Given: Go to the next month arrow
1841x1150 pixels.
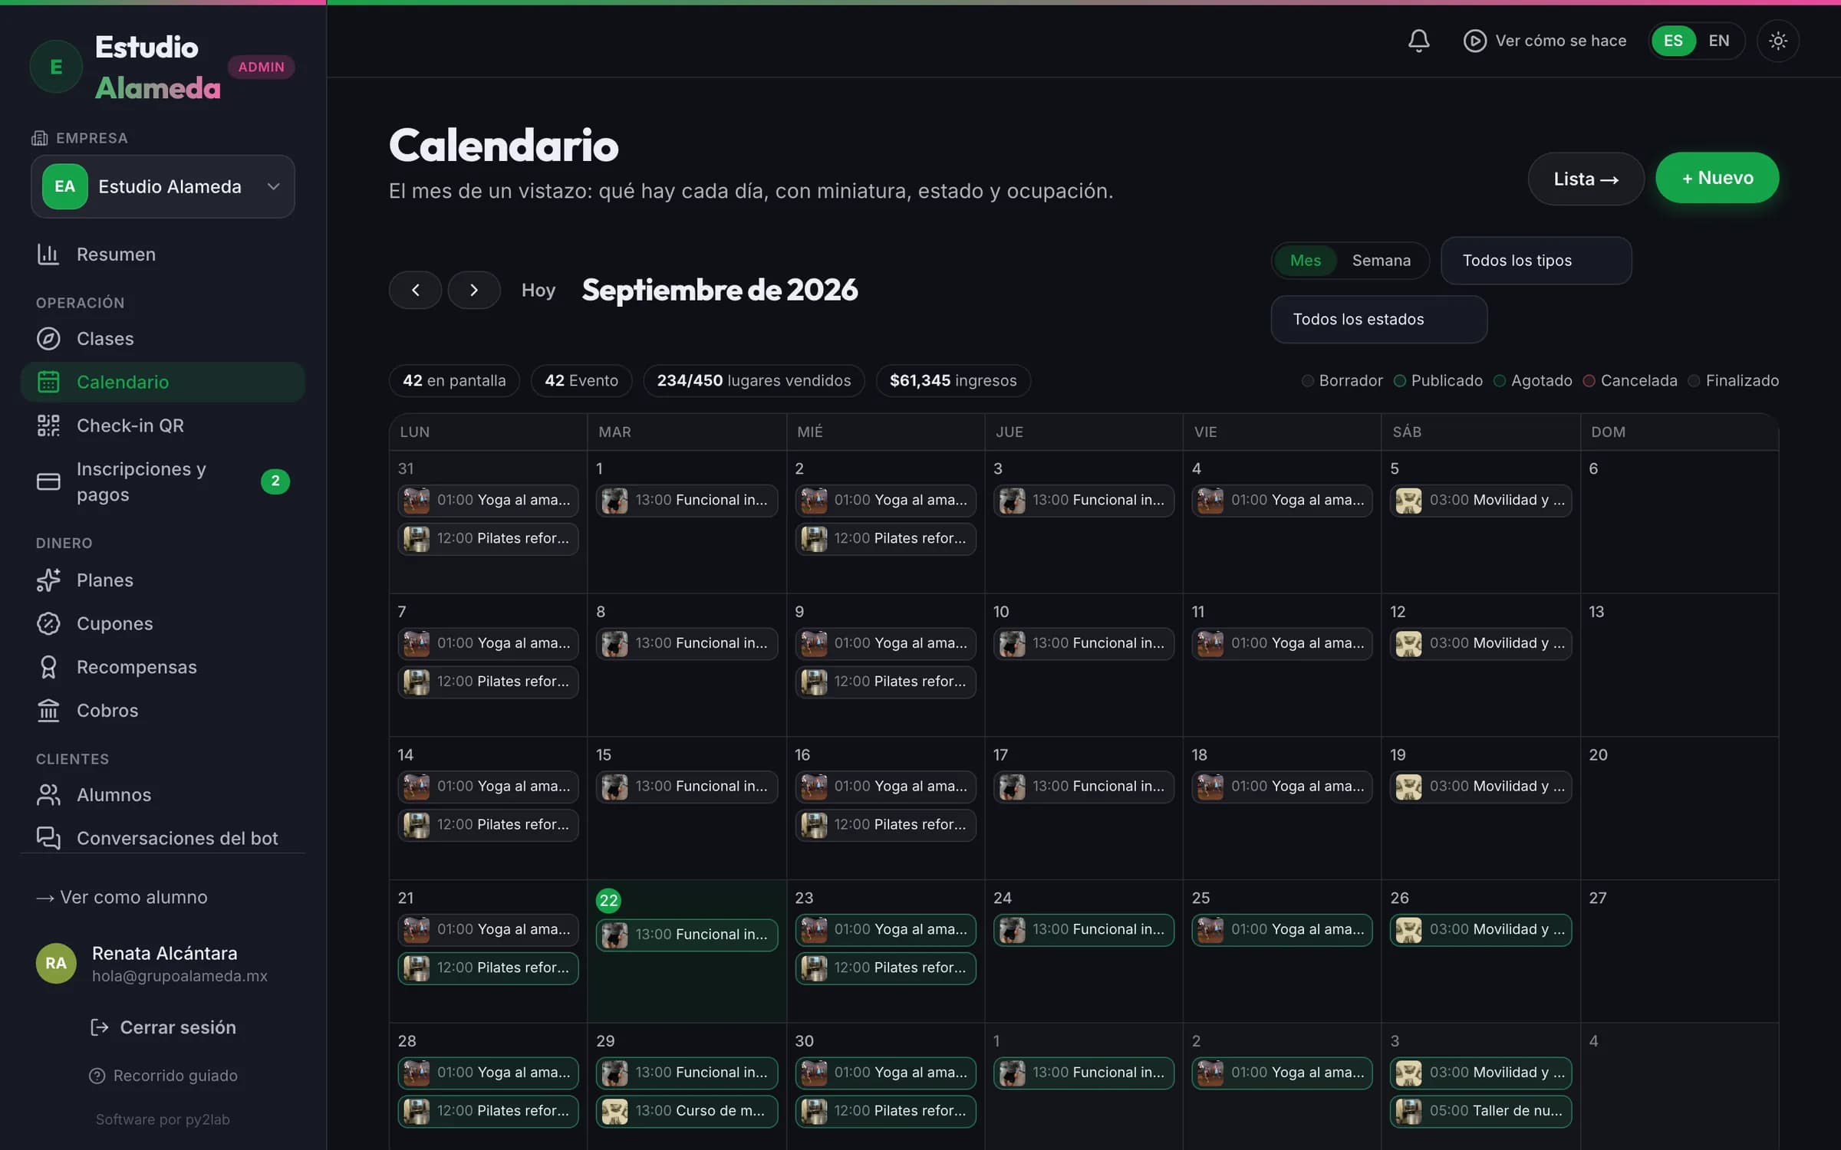Looking at the screenshot, I should [x=474, y=290].
